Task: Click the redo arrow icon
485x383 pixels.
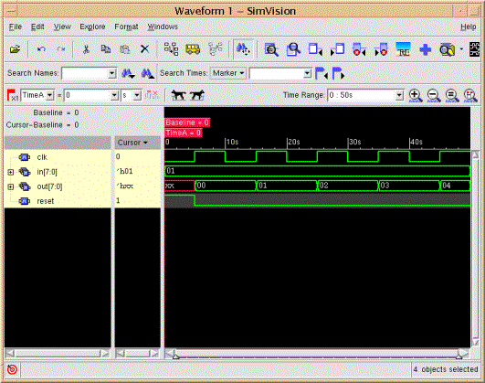Action: [x=61, y=49]
